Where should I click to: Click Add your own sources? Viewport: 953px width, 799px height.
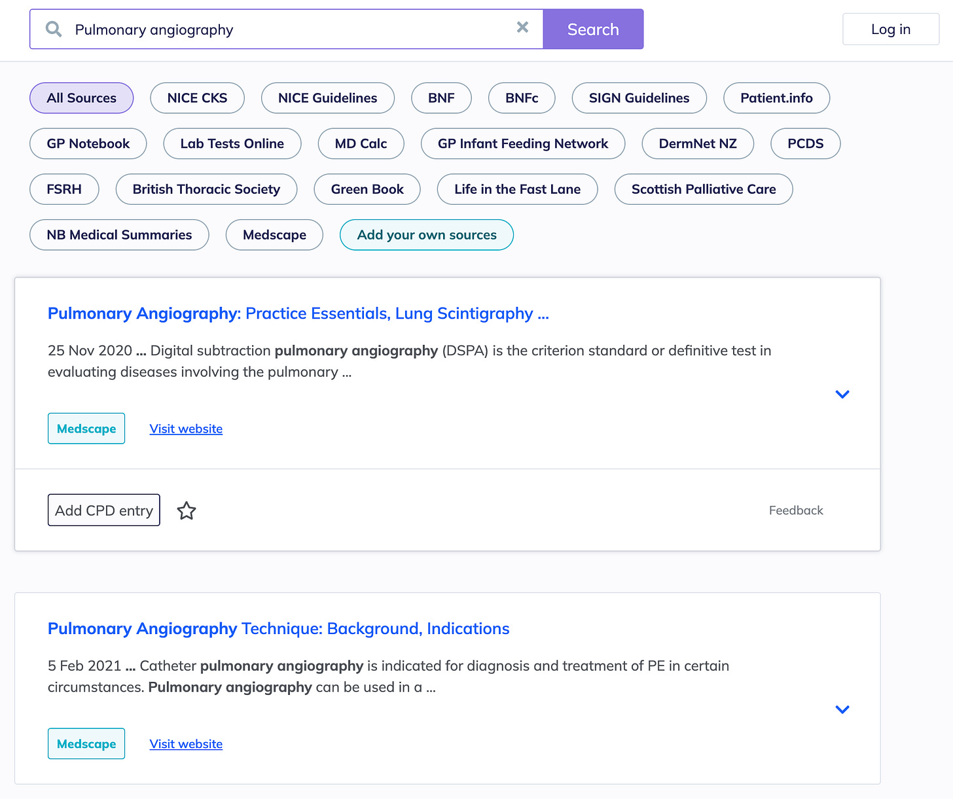(427, 235)
